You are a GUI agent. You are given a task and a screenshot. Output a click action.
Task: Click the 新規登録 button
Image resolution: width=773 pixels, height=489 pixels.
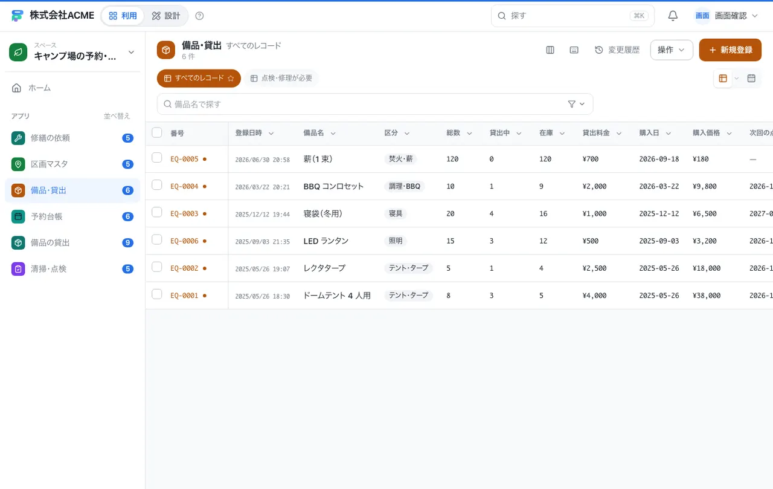(x=730, y=50)
